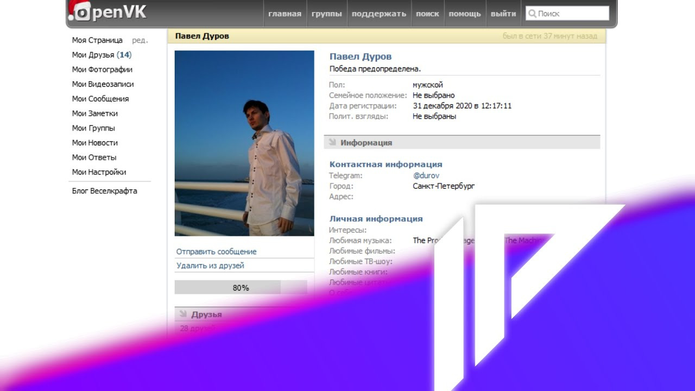Image resolution: width=695 pixels, height=391 pixels.
Task: Open Мои Ответы
Action: tap(94, 157)
